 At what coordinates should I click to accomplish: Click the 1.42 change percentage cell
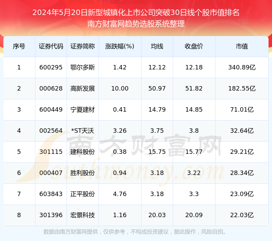[120, 67]
